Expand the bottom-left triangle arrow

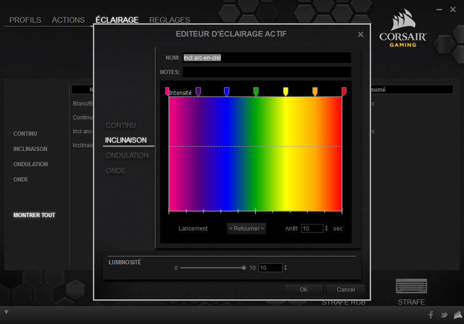click(x=6, y=312)
